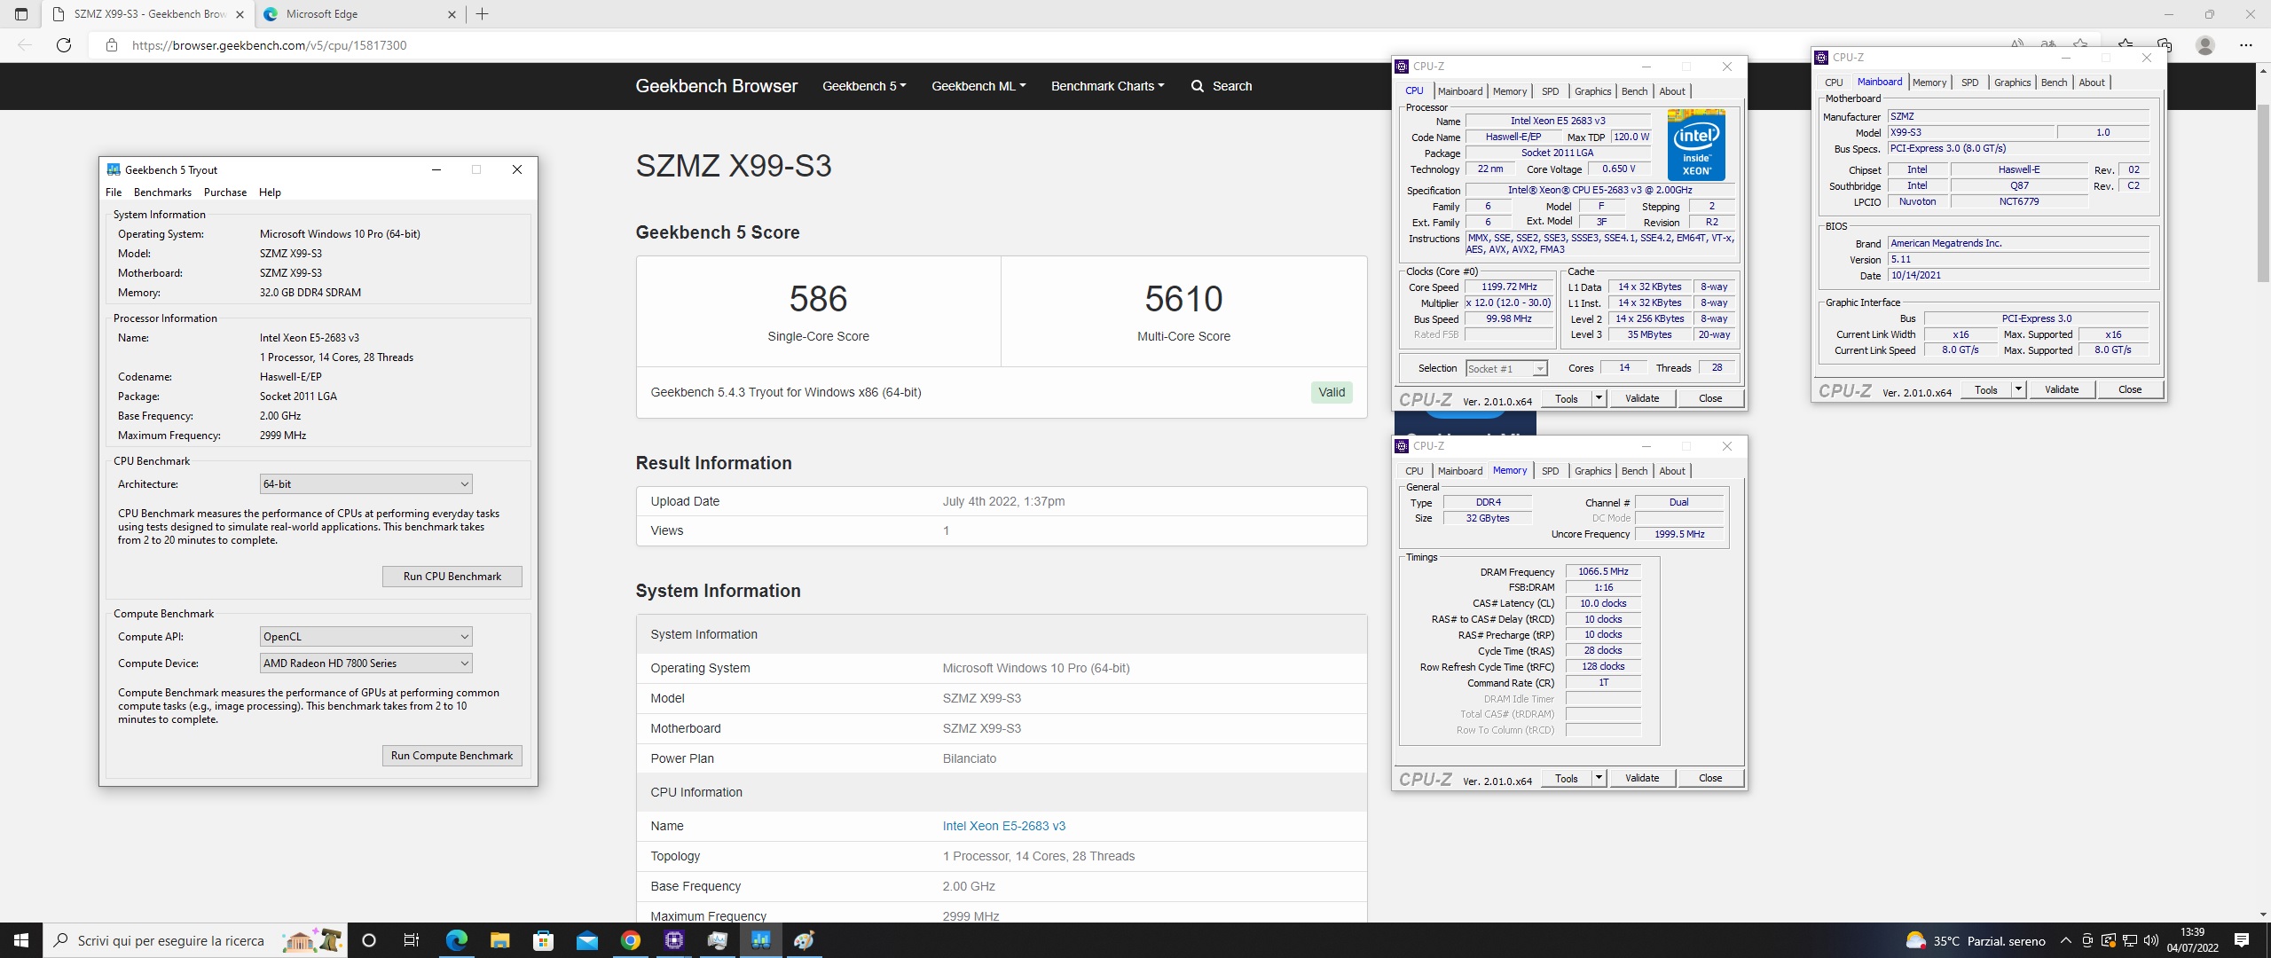Viewport: 2271px width, 958px height.
Task: Open Paint from taskbar
Action: [804, 940]
